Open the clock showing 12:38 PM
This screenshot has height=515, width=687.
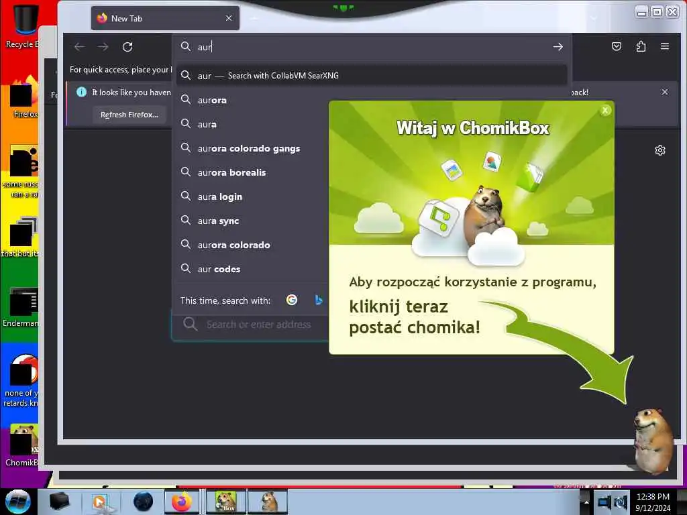(653, 502)
